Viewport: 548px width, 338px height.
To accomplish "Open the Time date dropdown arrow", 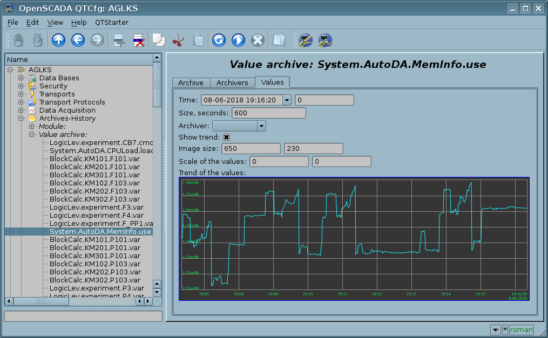I will [x=286, y=100].
